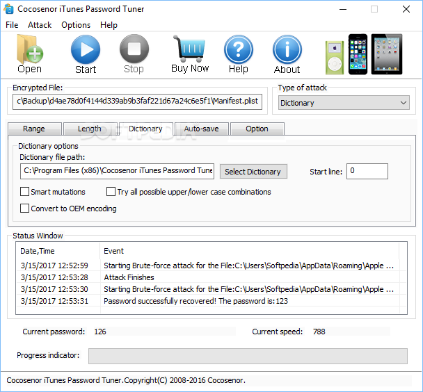The width and height of the screenshot is (423, 392).
Task: Enable the Smart mutations checkbox
Action: [24, 192]
